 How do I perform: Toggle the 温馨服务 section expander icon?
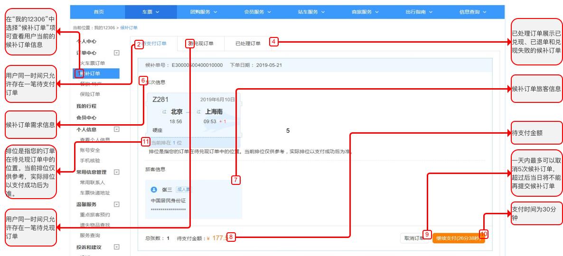pos(116,204)
